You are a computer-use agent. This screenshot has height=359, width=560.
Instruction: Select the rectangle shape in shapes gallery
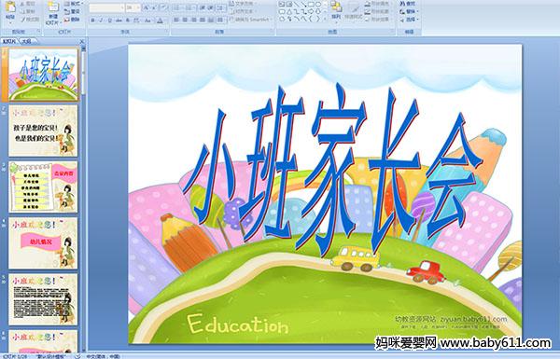pyautogui.click(x=311, y=4)
